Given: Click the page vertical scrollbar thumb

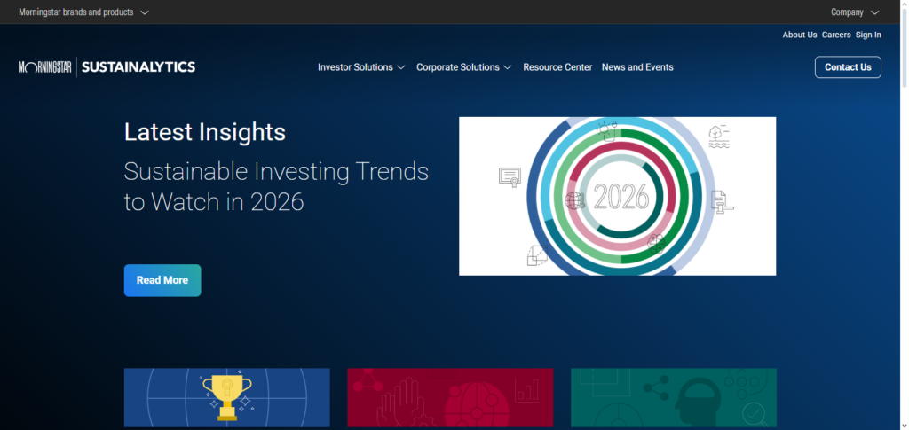Looking at the screenshot, I should tap(905, 49).
